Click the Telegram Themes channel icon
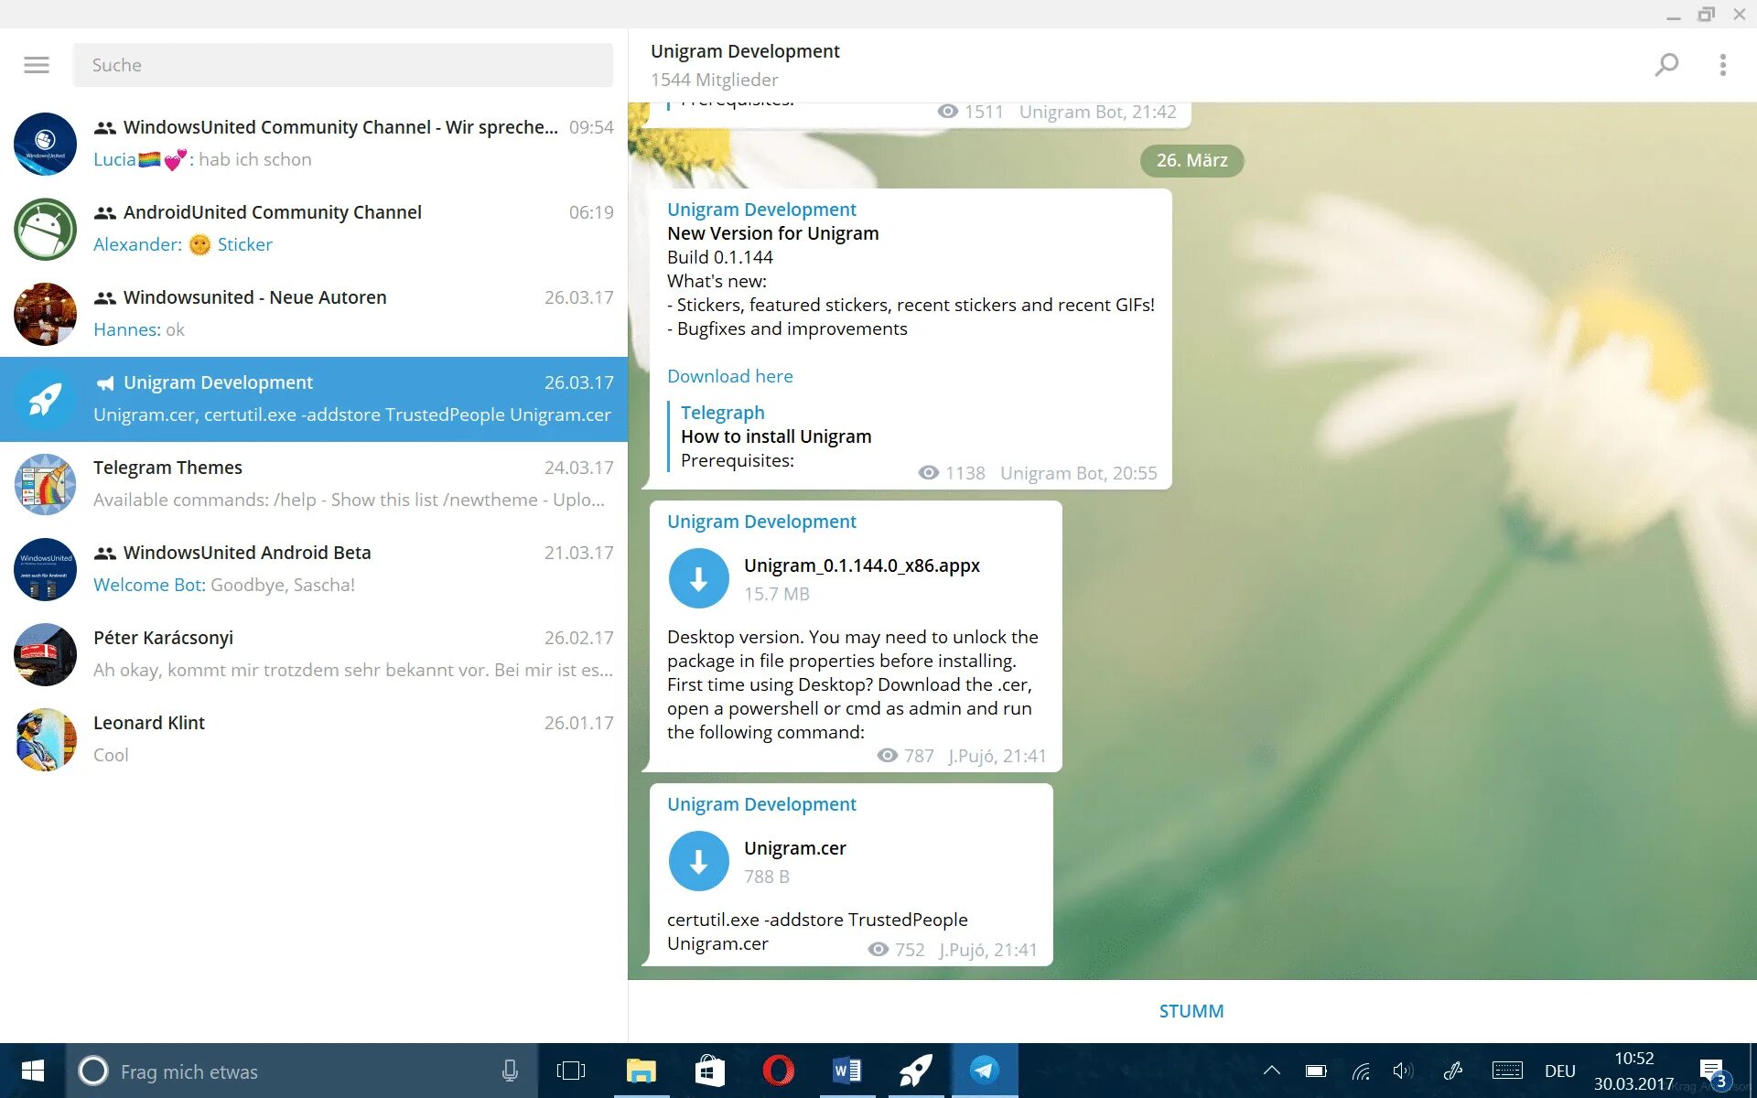The image size is (1757, 1098). point(42,484)
